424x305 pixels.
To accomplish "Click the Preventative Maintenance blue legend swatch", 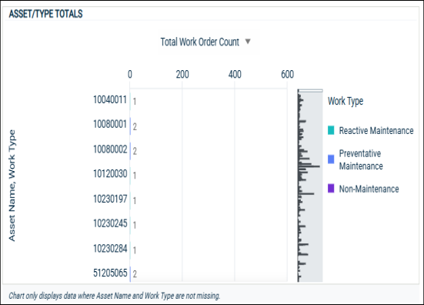I will tap(331, 159).
